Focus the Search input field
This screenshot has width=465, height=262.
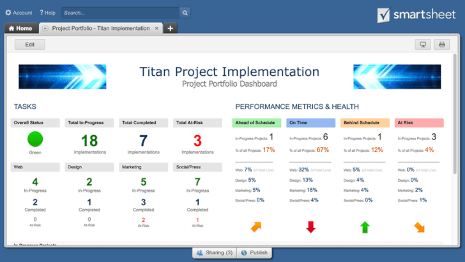click(x=120, y=13)
